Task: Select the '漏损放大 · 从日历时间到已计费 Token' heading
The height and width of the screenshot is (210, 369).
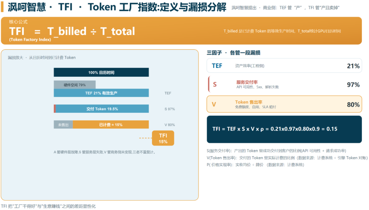Action: [x=42, y=58]
